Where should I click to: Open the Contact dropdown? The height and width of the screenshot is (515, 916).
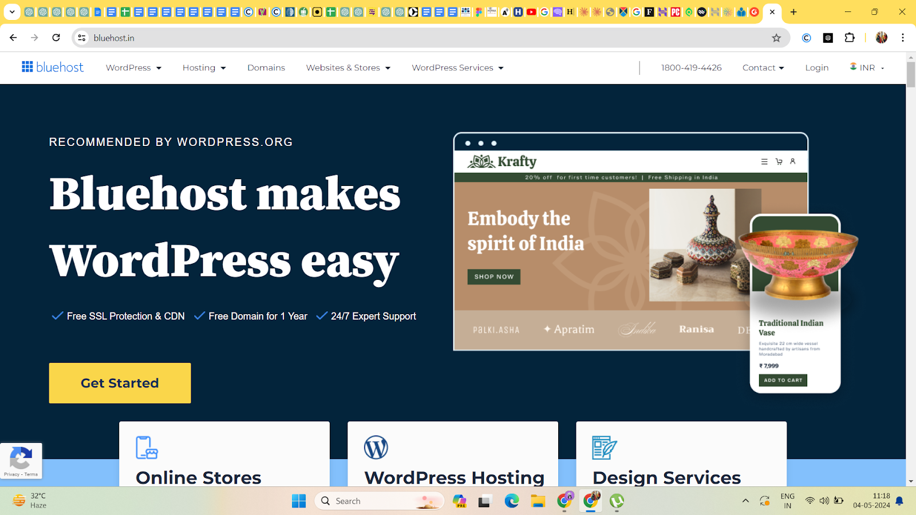pos(763,68)
